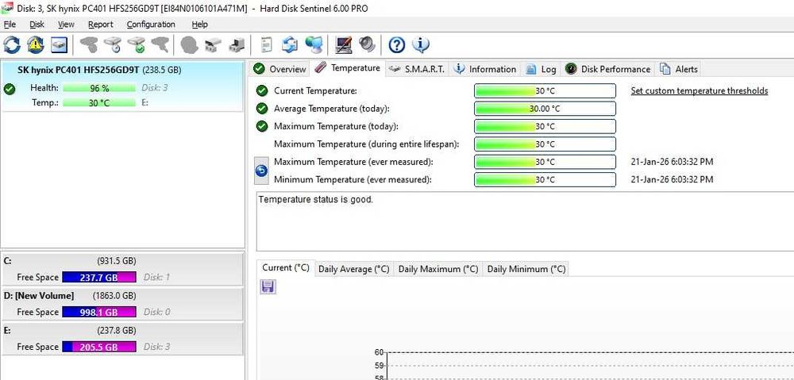Open the Help menu

pyautogui.click(x=199, y=24)
